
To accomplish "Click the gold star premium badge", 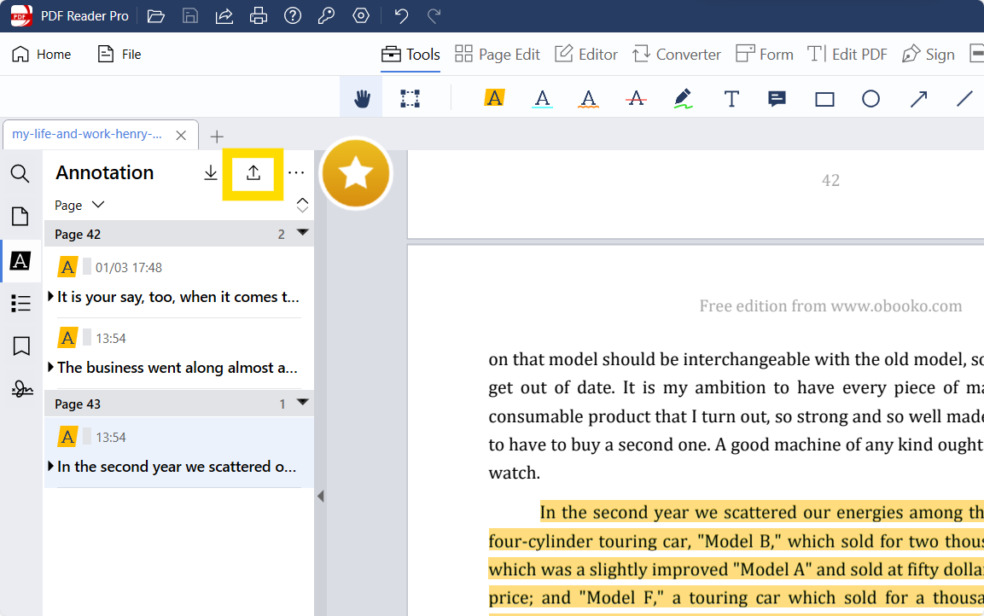I will click(x=356, y=174).
